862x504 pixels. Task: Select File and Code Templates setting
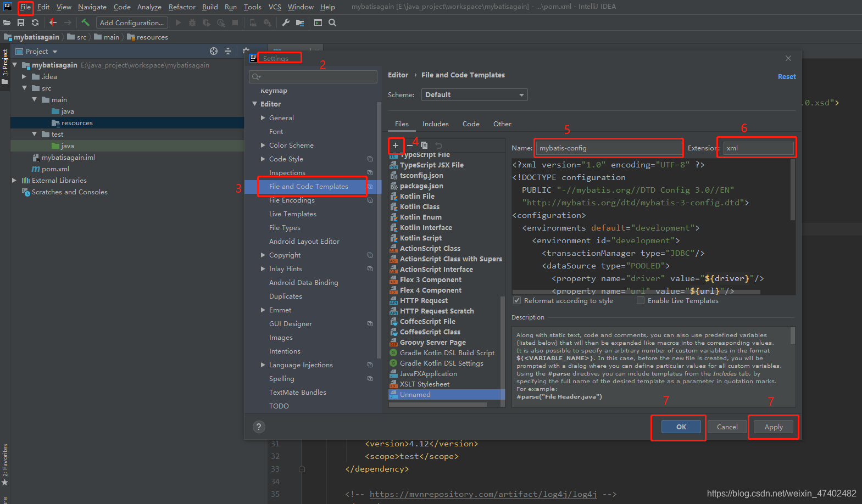click(308, 186)
